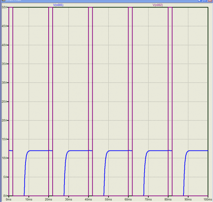Minimize the waveform window

tap(200, 1)
